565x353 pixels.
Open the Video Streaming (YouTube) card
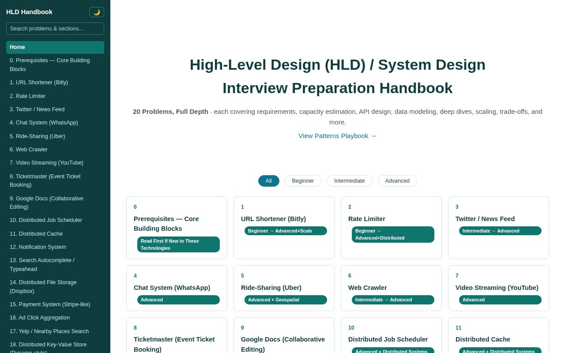pos(498,288)
